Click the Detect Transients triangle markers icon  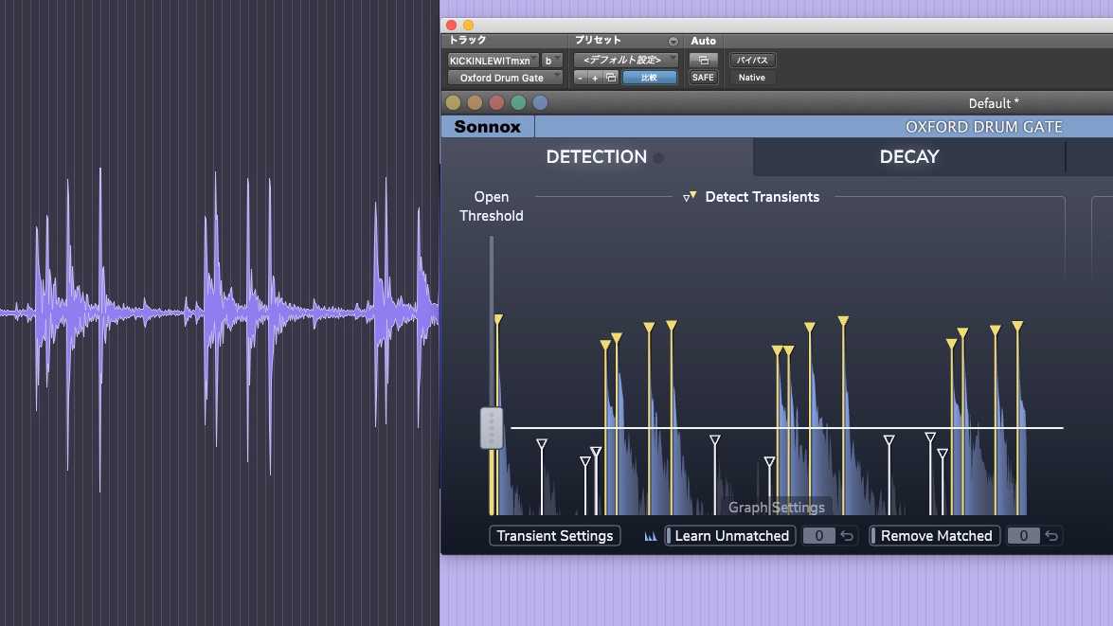690,197
